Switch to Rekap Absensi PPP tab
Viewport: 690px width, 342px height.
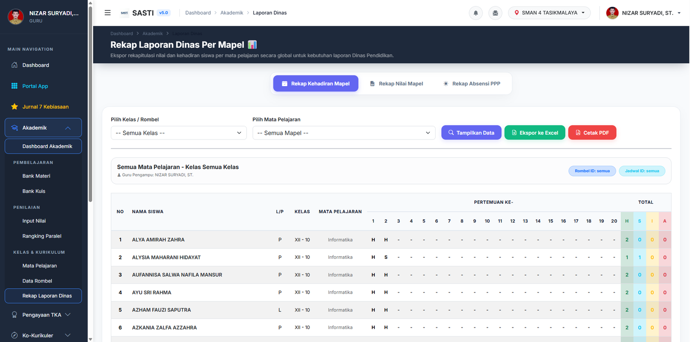tap(472, 84)
